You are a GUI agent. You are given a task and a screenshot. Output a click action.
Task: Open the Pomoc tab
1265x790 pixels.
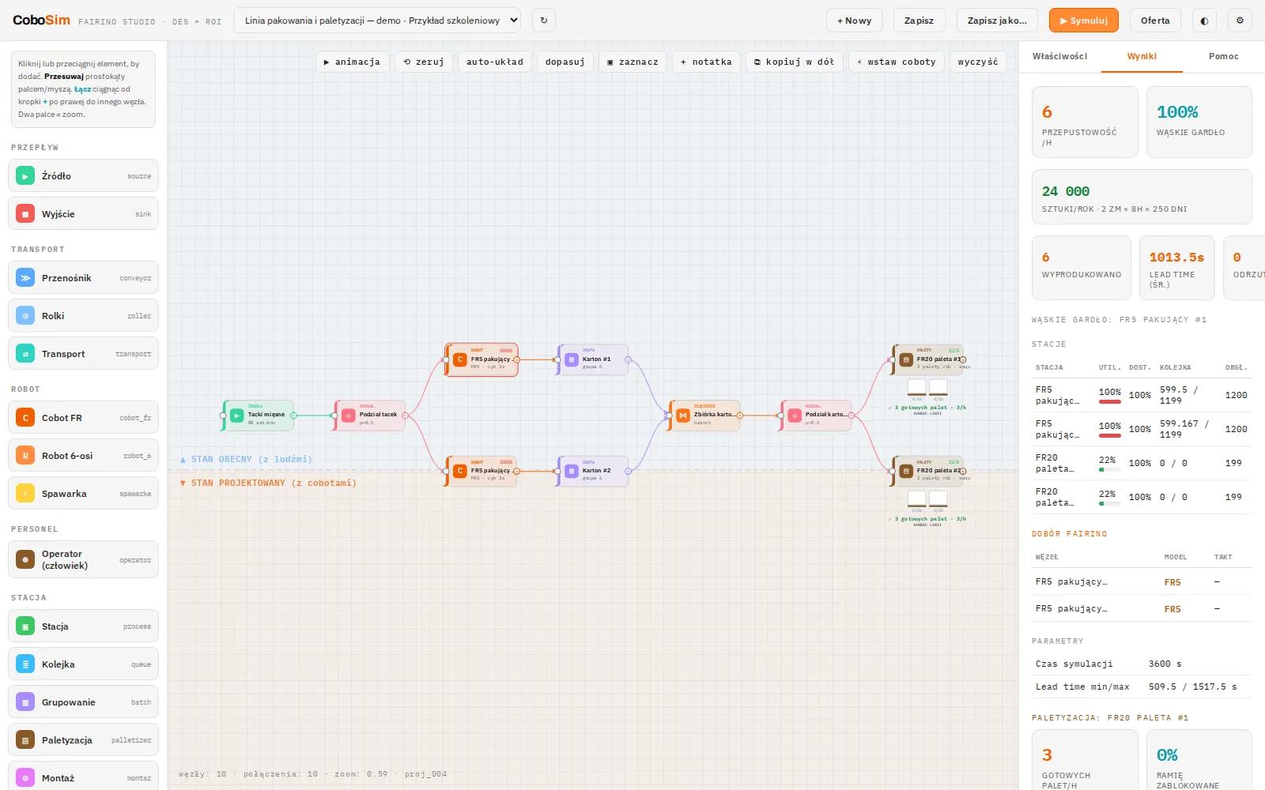click(1223, 56)
